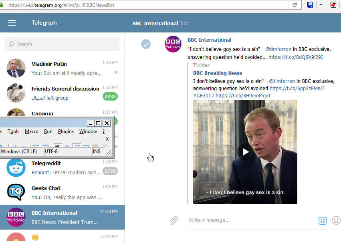Image resolution: width=341 pixels, height=244 pixels.
Task: Open the @timfarron mention in Twitter preview
Action: [282, 81]
